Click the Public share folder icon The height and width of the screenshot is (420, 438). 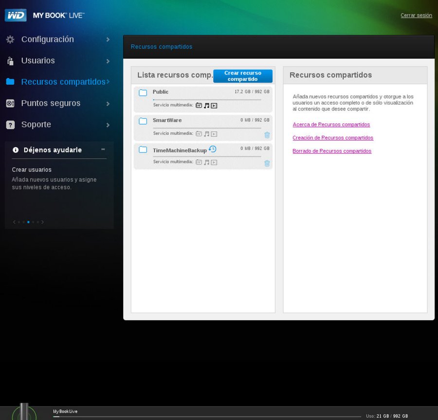pyautogui.click(x=143, y=93)
